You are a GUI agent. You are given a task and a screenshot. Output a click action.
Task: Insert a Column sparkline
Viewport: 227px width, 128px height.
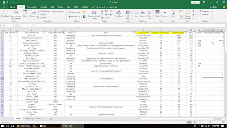[143, 14]
